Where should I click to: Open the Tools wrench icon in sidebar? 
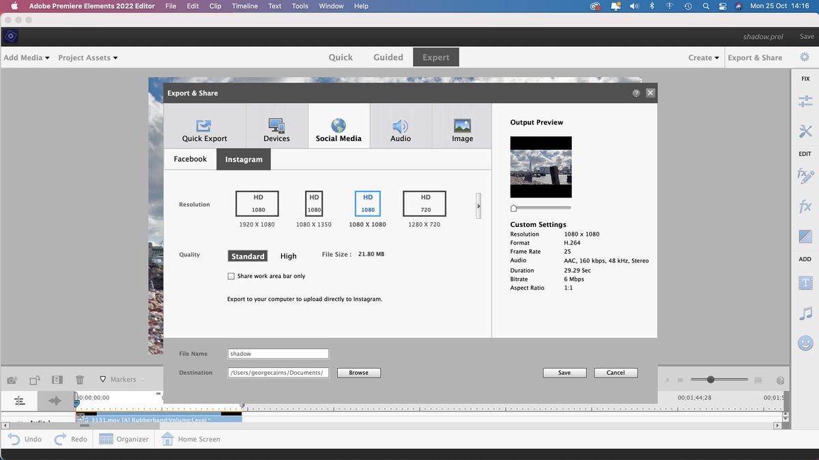point(805,131)
